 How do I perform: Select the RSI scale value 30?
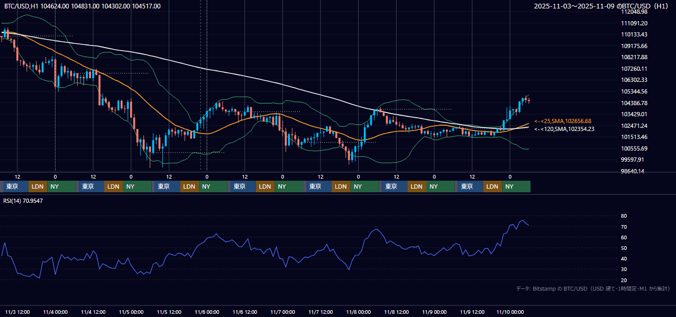[x=624, y=269]
